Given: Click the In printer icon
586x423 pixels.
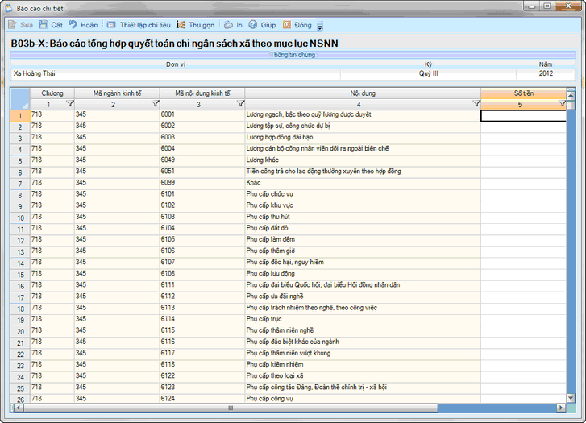Looking at the screenshot, I should pyautogui.click(x=228, y=25).
